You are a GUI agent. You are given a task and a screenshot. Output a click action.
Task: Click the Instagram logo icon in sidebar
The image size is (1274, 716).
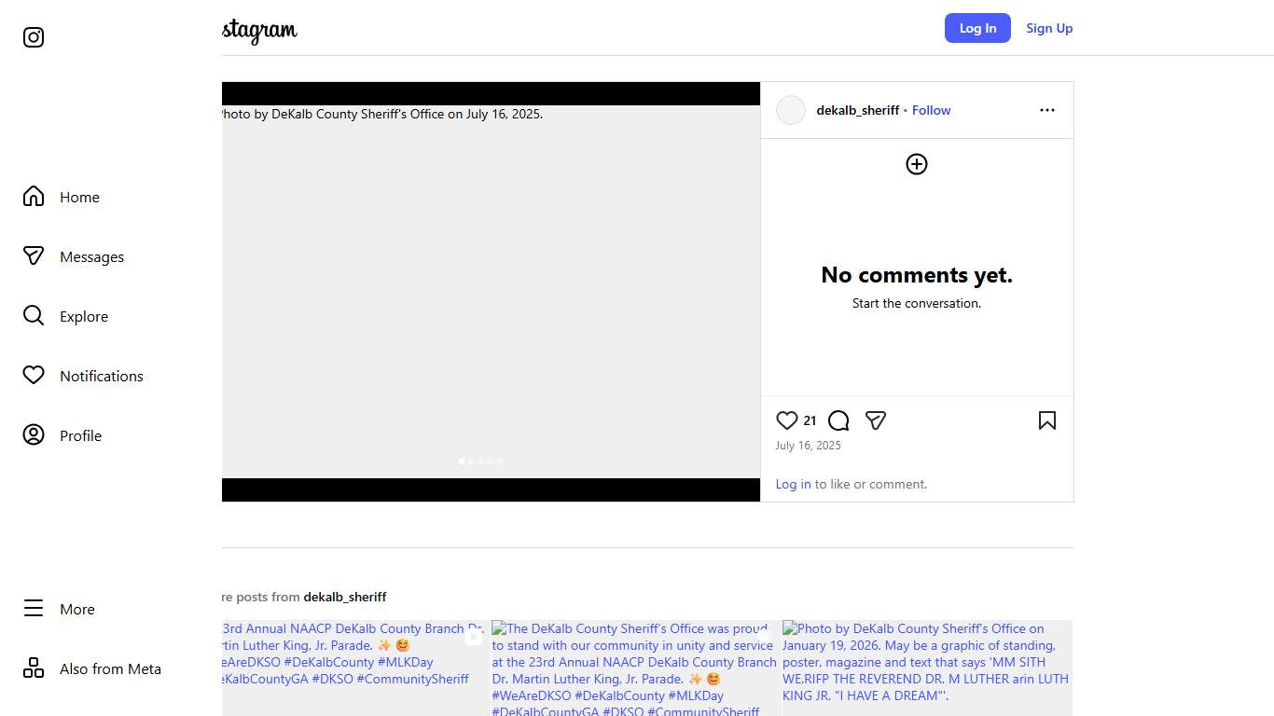pos(34,37)
